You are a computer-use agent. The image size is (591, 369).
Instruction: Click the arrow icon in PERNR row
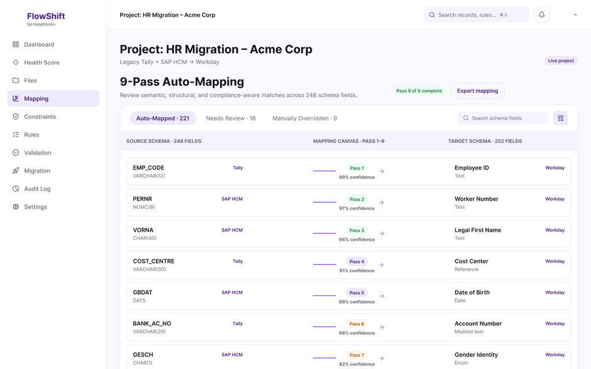point(382,202)
